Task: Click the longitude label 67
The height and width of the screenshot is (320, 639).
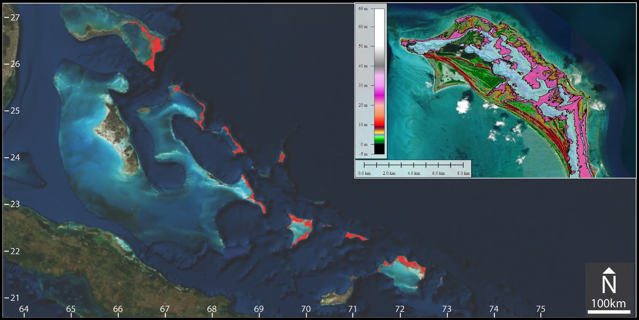Action: click(165, 309)
